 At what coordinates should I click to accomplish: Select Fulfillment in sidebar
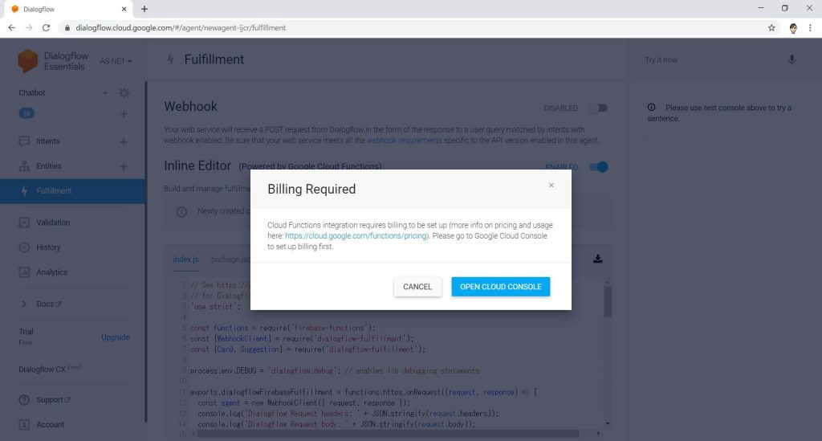pos(72,191)
